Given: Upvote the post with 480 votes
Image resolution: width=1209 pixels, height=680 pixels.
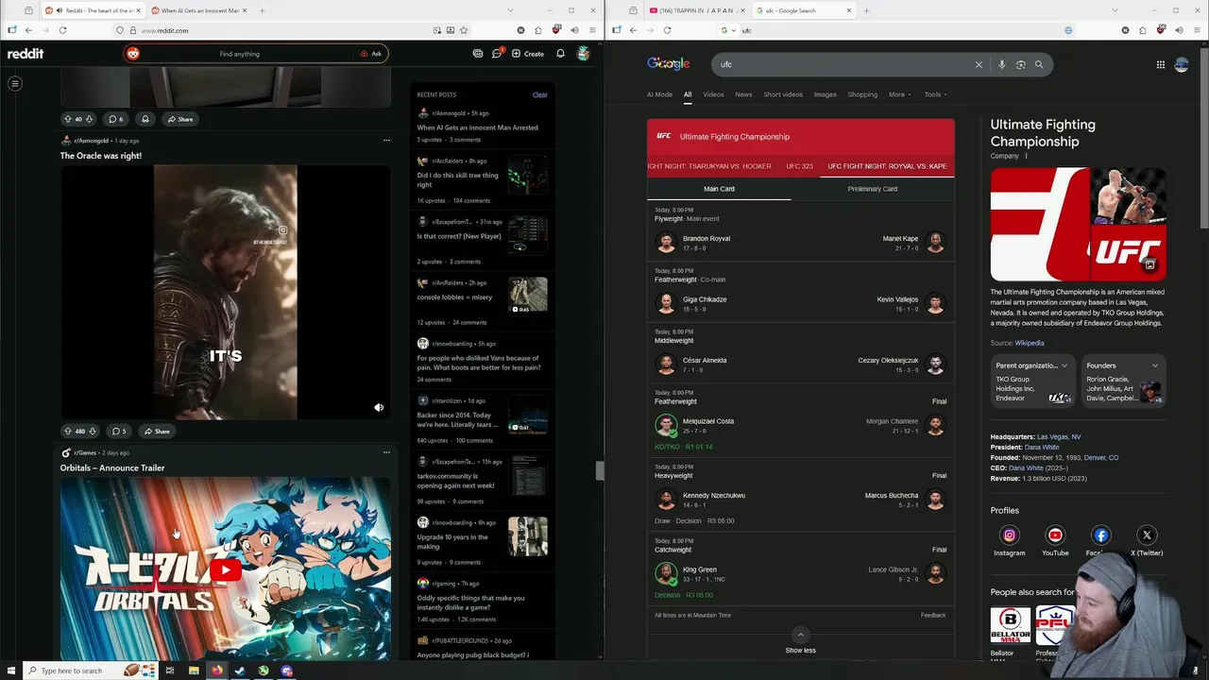Looking at the screenshot, I should [x=67, y=432].
